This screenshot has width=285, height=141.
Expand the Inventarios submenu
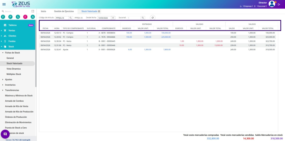point(10,85)
